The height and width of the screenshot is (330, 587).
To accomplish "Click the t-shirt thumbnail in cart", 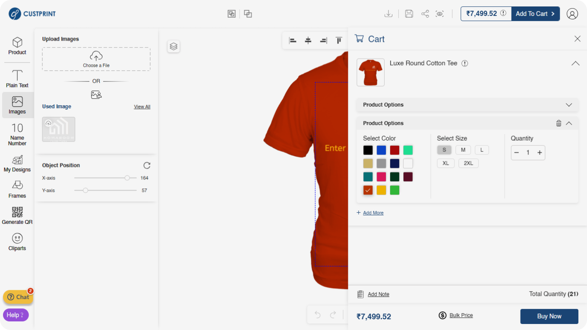I will click(370, 72).
